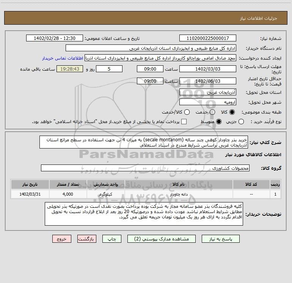Click the ردیف column header

[x=275, y=184]
